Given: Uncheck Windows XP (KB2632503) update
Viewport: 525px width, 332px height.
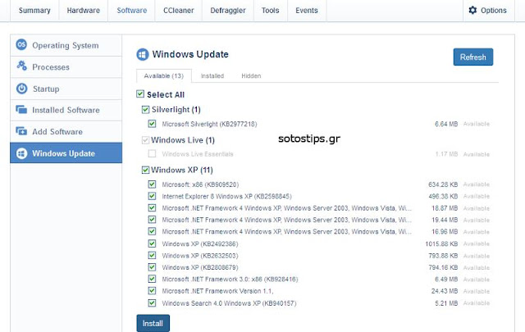Looking at the screenshot, I should 152,256.
